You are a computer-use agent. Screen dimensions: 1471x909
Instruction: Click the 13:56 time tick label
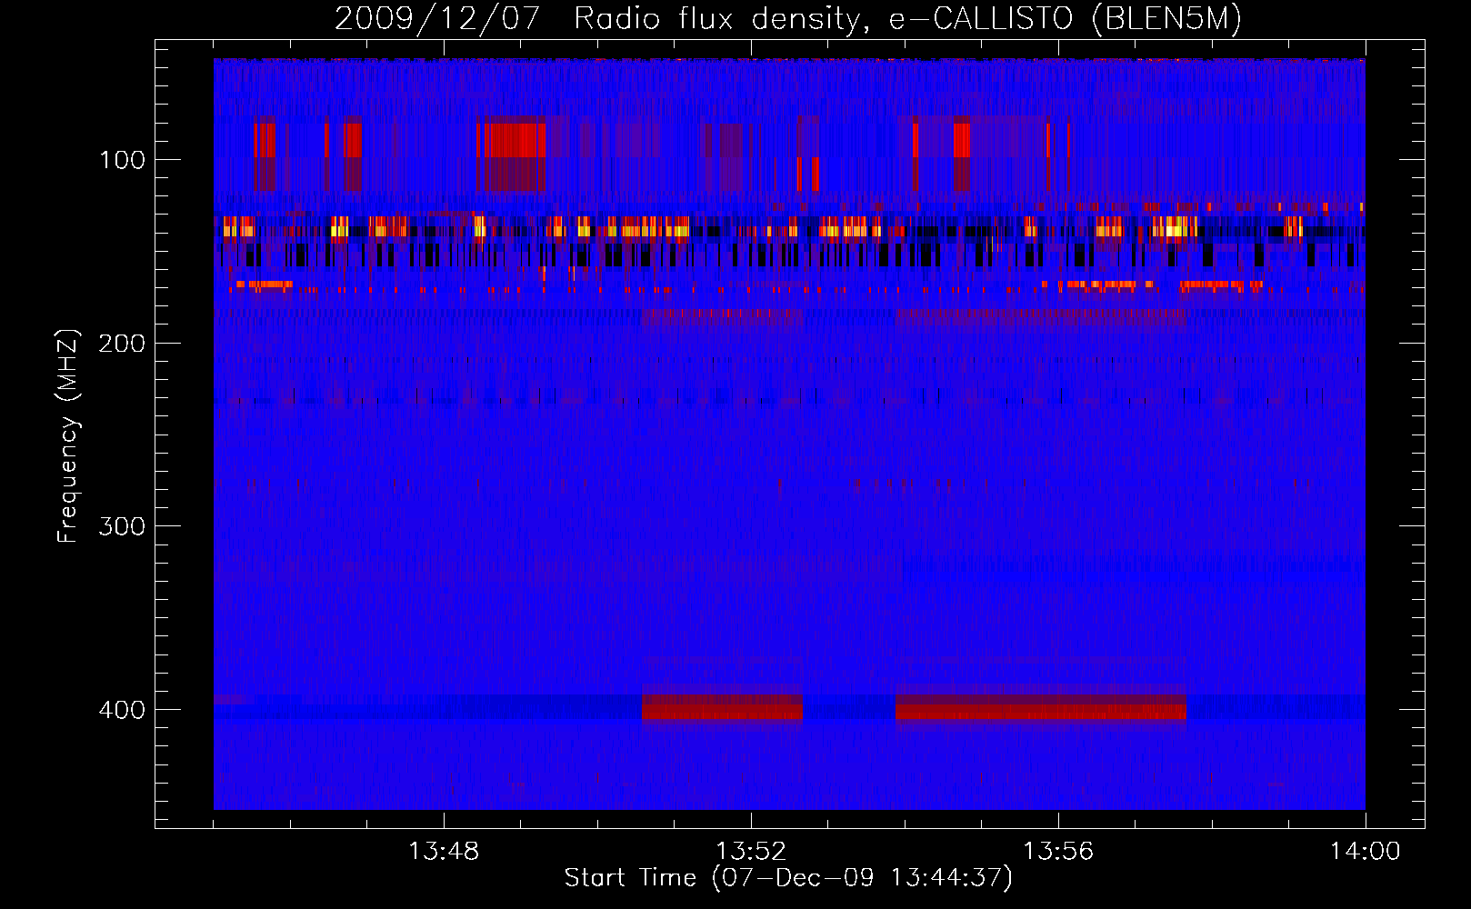[1058, 852]
